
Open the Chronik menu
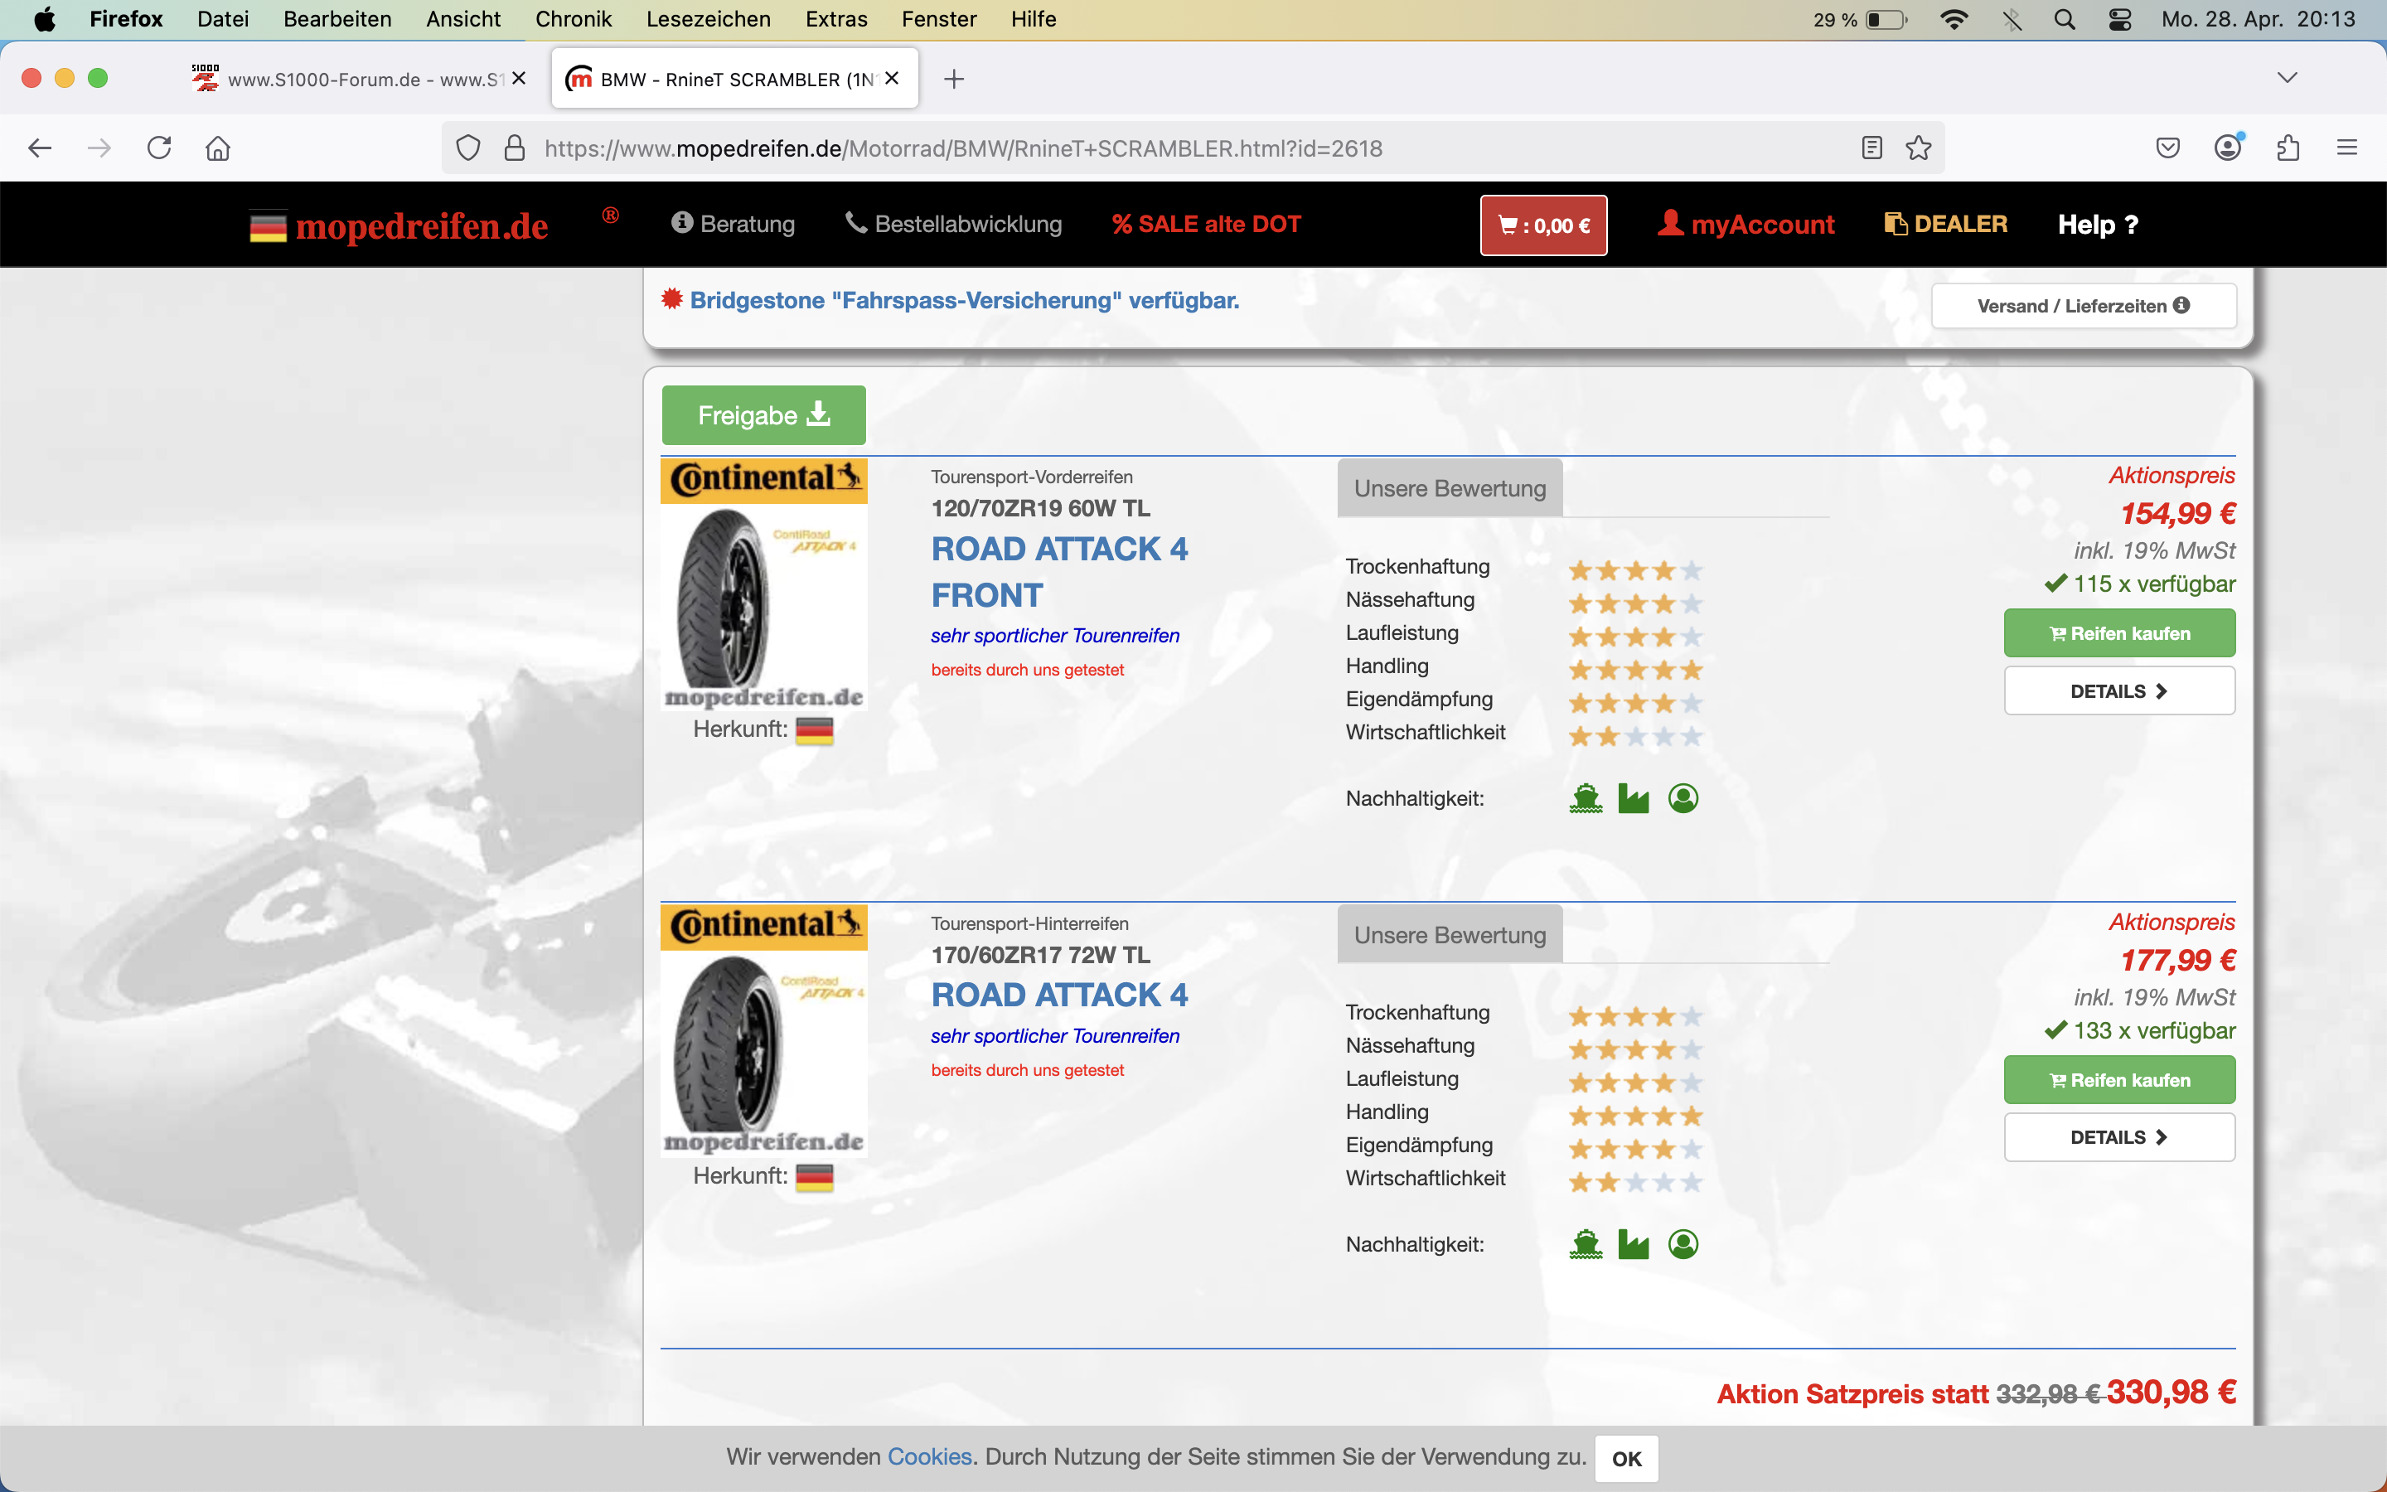573,19
